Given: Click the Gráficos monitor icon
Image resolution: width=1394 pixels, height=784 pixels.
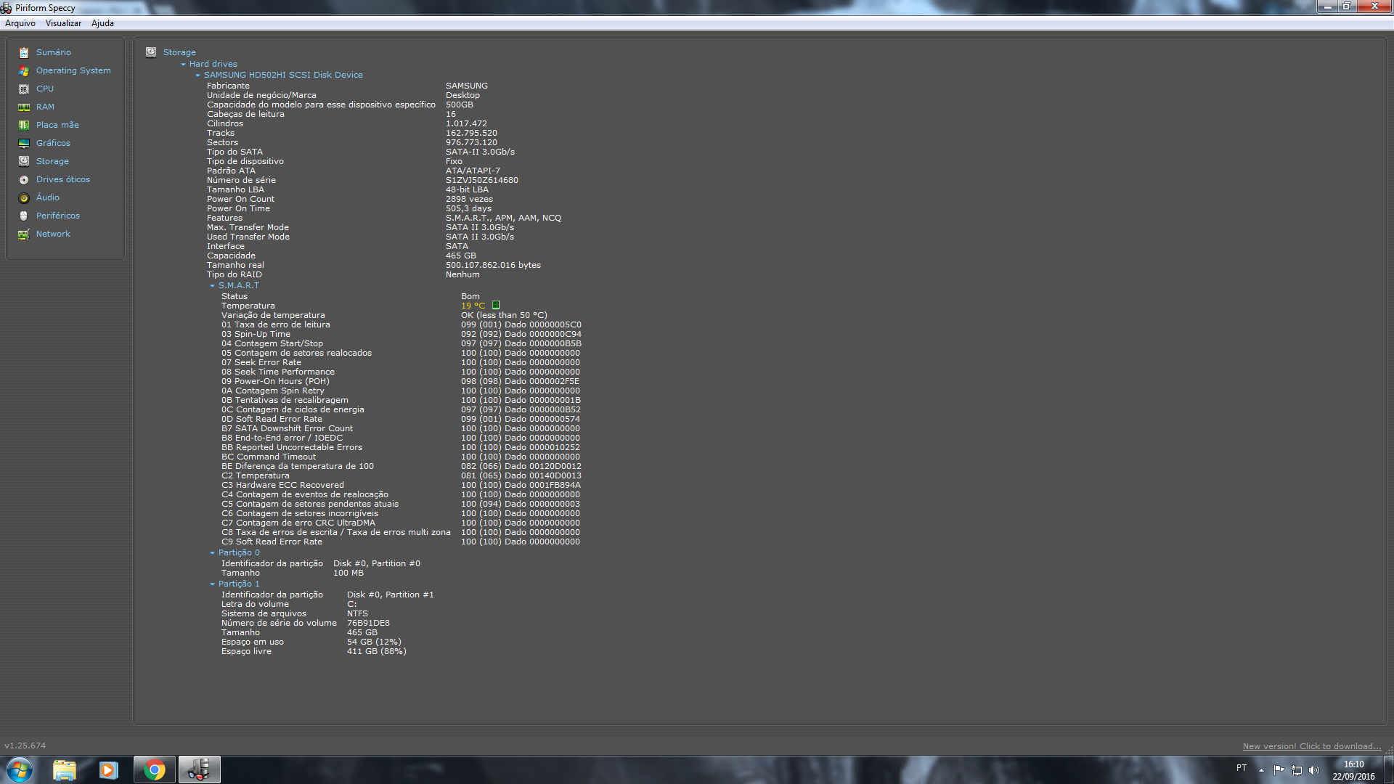Looking at the screenshot, I should tap(24, 143).
